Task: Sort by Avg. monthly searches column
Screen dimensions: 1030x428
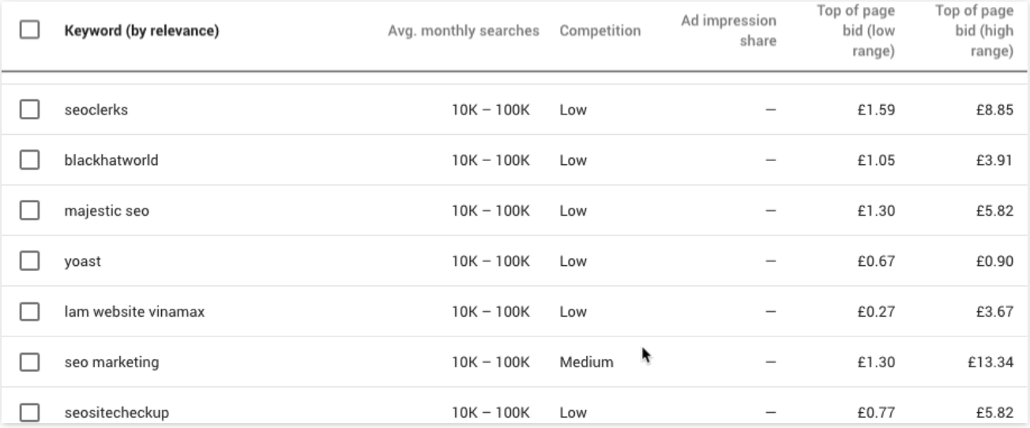Action: 464,32
